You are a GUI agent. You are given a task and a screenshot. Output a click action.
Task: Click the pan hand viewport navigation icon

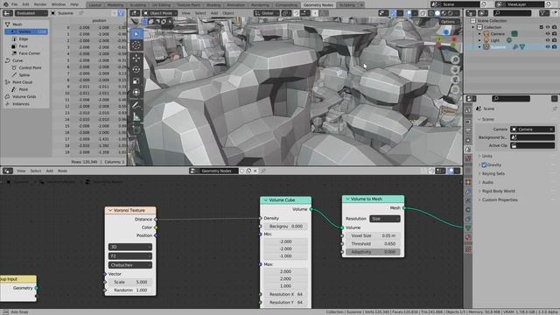click(x=455, y=70)
